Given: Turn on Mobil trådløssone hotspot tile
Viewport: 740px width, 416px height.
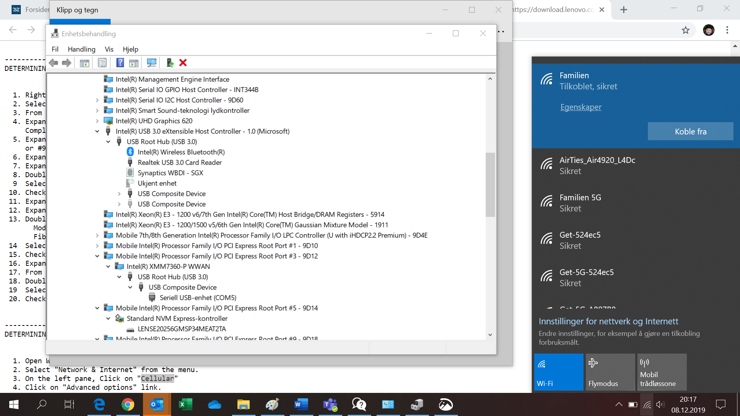Looking at the screenshot, I should 662,372.
